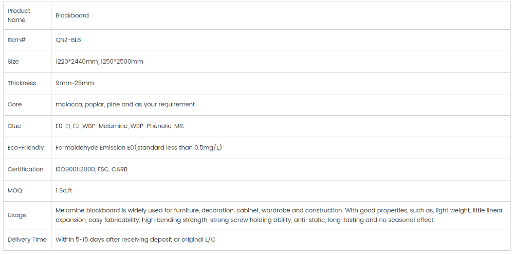Select the size value "1220*2440mm, 1250*2500mm"
The height and width of the screenshot is (255, 514).
tap(99, 62)
